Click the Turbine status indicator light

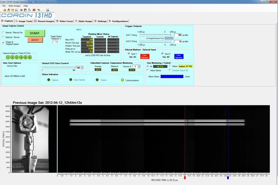97,80
